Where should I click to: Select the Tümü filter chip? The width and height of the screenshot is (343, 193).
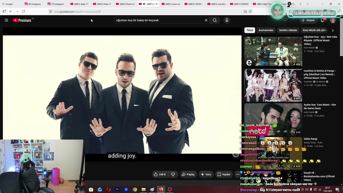click(250, 30)
